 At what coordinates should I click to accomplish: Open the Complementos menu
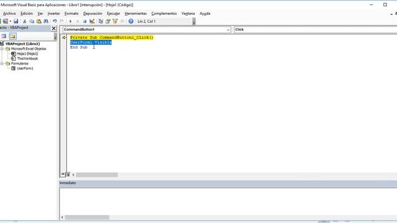click(164, 14)
